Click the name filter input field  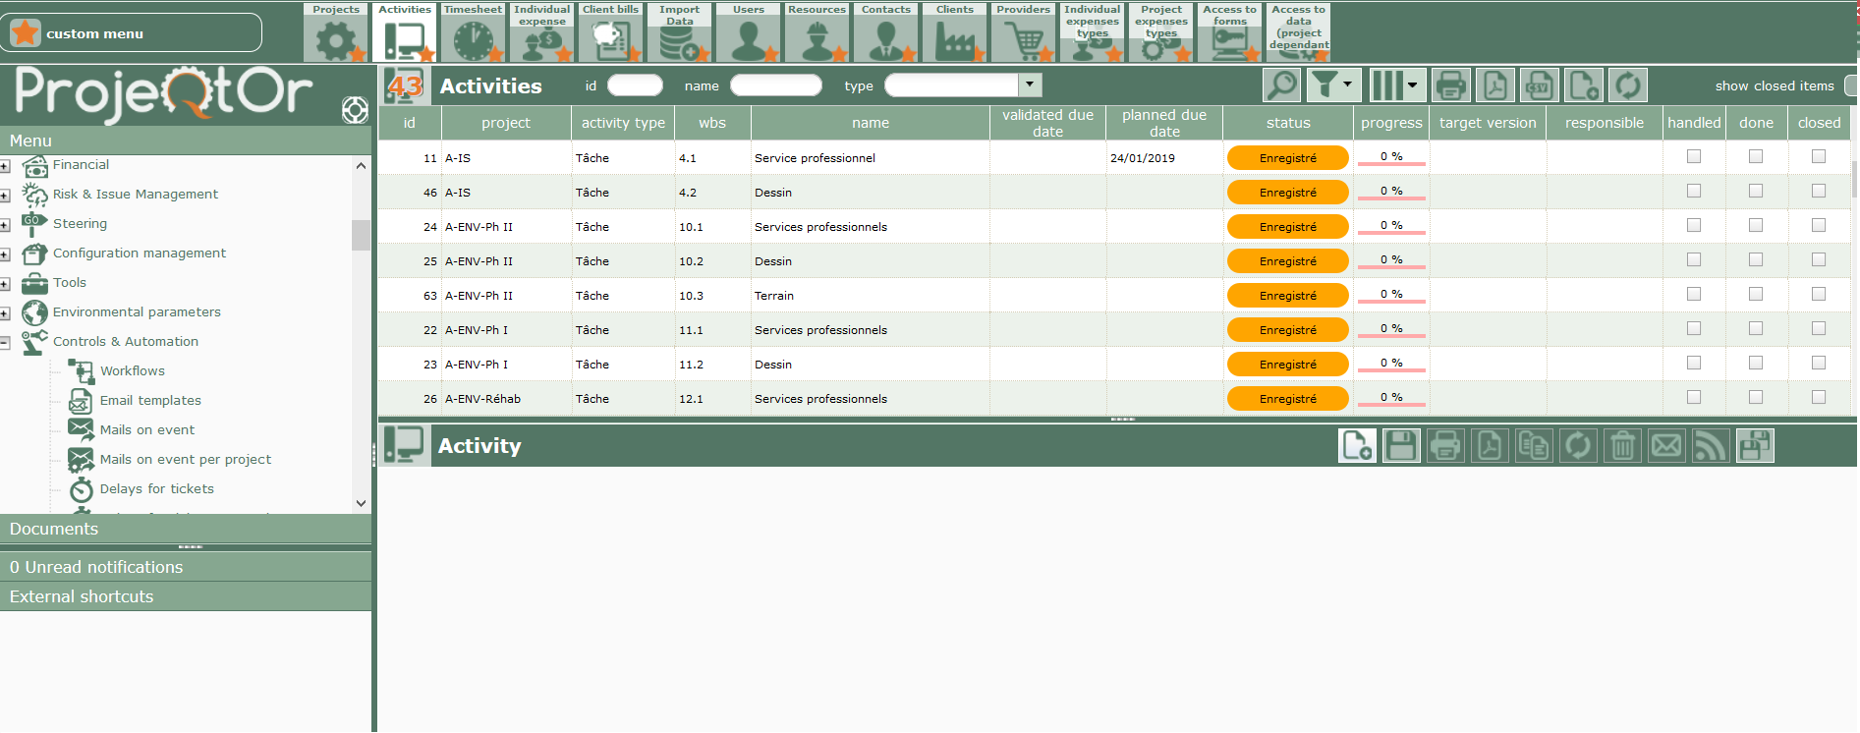pos(775,85)
